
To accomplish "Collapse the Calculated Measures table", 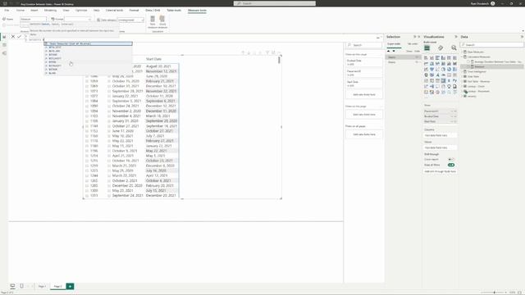I will pos(462,57).
